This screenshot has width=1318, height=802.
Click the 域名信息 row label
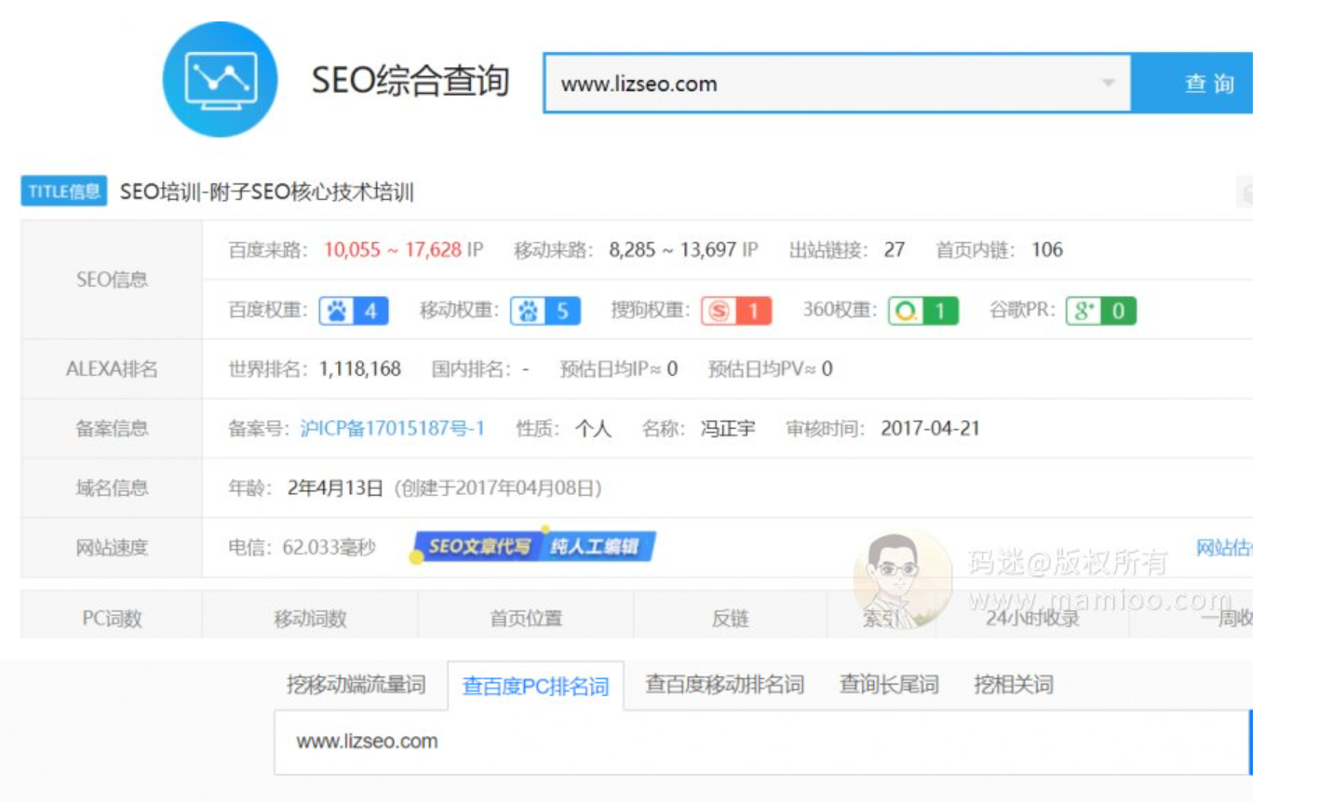coord(112,488)
